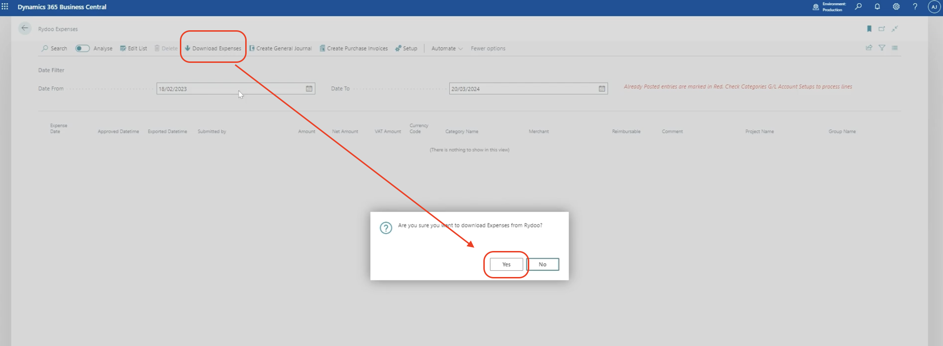Bookmark the Rydoo Expenses page
Viewport: 943px width, 346px height.
[869, 29]
